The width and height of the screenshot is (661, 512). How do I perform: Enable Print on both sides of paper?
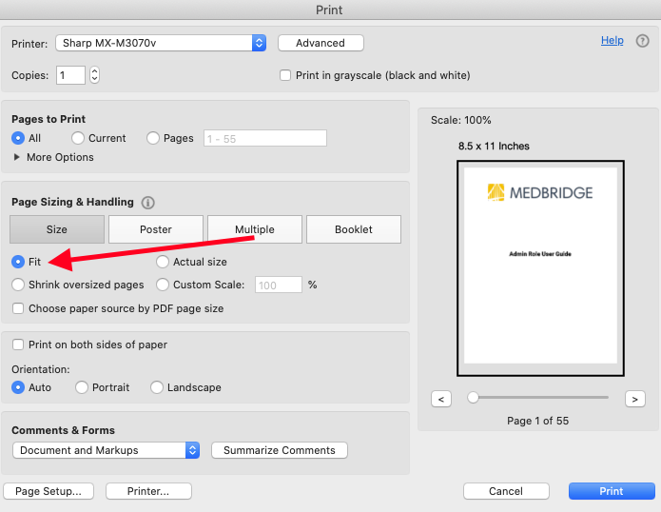pyautogui.click(x=18, y=345)
